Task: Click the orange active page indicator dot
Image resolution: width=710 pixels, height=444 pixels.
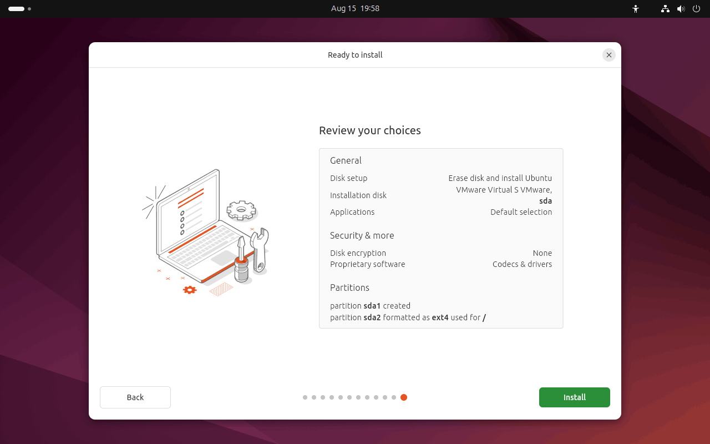Action: pyautogui.click(x=404, y=397)
